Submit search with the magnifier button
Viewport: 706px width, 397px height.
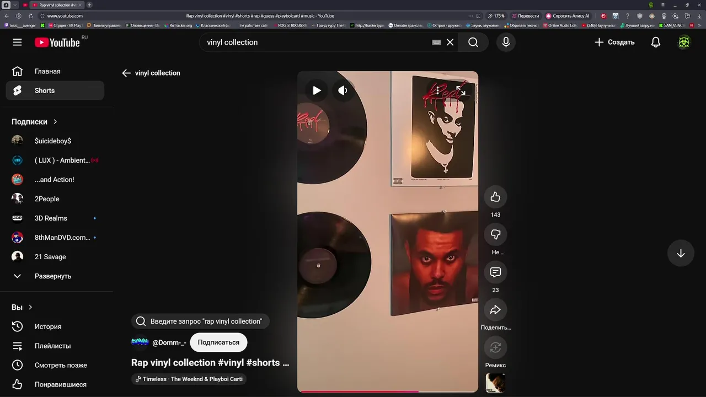coord(473,42)
